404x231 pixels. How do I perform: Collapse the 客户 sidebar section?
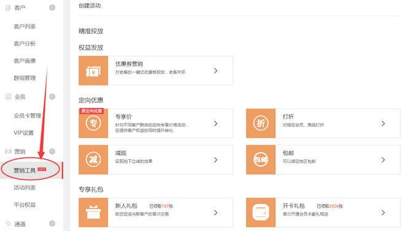point(52,8)
